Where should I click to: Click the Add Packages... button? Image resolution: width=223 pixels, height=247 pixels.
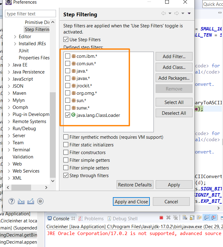pyautogui.click(x=174, y=78)
